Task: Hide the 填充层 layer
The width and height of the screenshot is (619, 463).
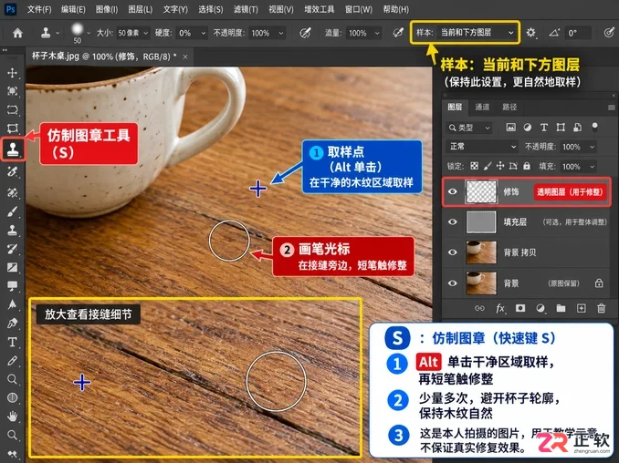Action: click(x=453, y=221)
